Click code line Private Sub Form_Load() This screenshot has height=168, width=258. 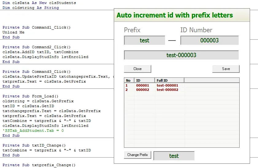click(30, 96)
